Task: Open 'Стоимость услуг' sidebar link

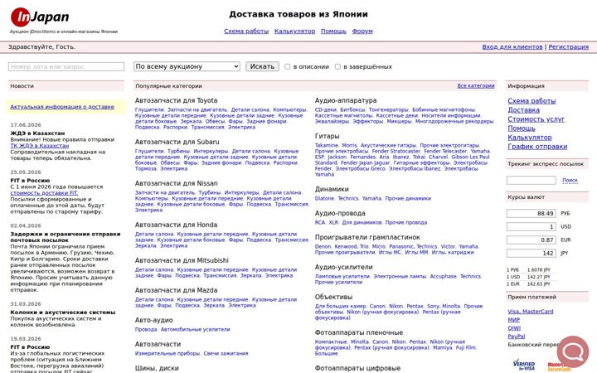Action: [x=536, y=119]
